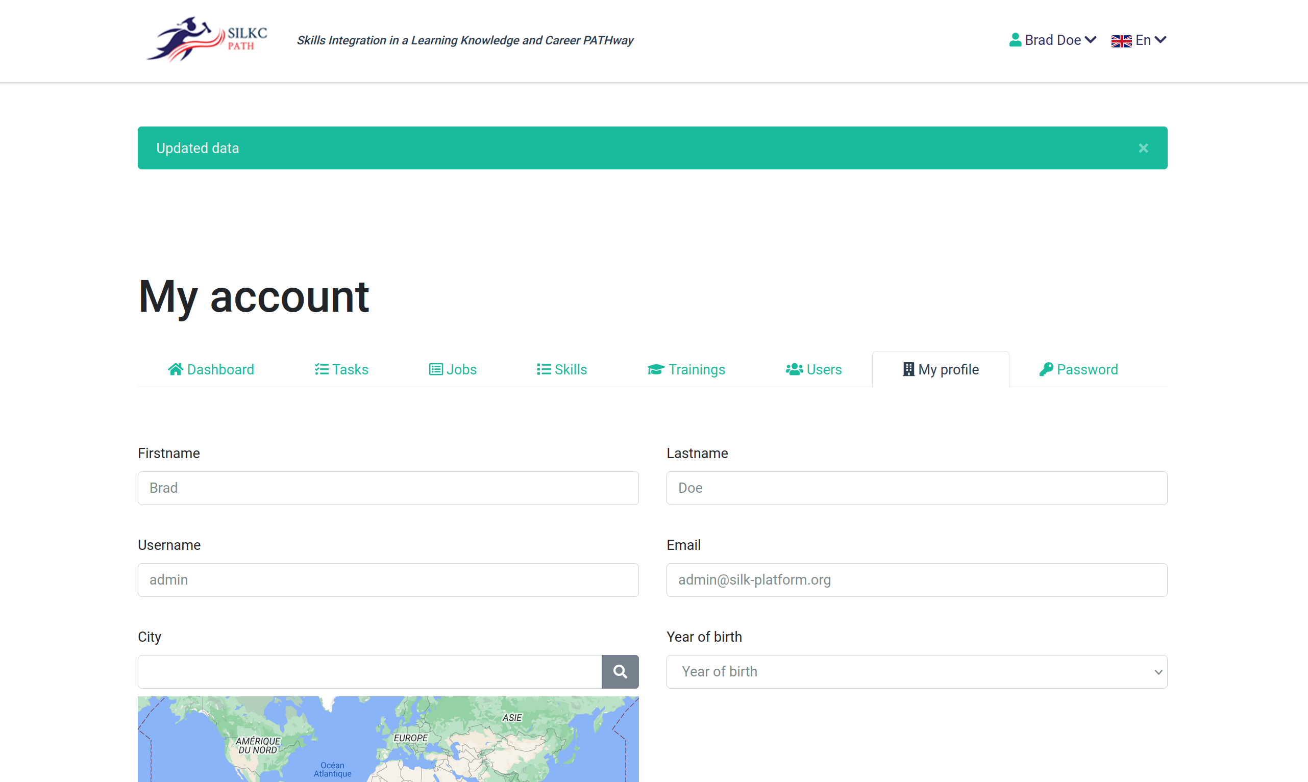Select the Skills list icon
1308x782 pixels.
[544, 369]
